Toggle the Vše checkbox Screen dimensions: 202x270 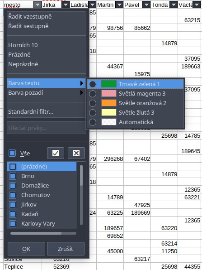[12, 153]
